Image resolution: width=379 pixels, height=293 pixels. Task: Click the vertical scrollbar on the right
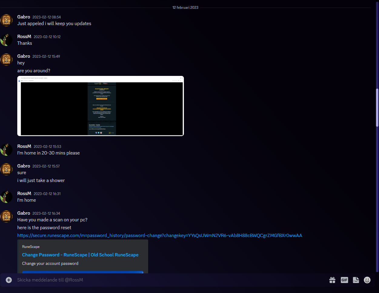[377, 107]
